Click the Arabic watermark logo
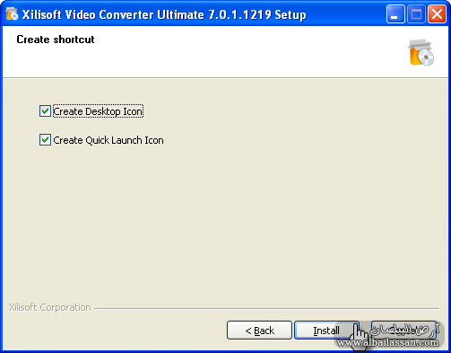Viewport: 451px width, 353px height. (404, 330)
